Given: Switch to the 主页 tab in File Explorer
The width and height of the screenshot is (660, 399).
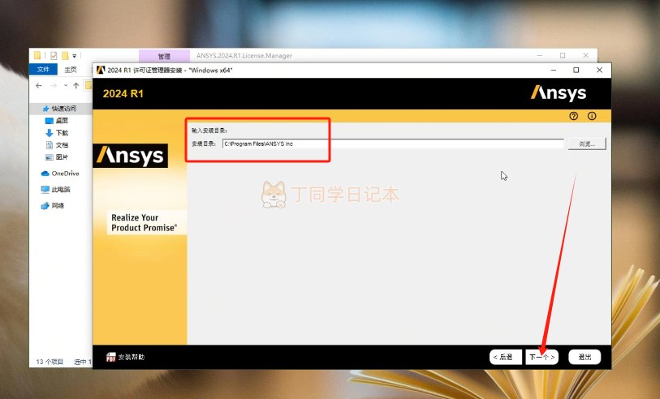Looking at the screenshot, I should [x=71, y=70].
